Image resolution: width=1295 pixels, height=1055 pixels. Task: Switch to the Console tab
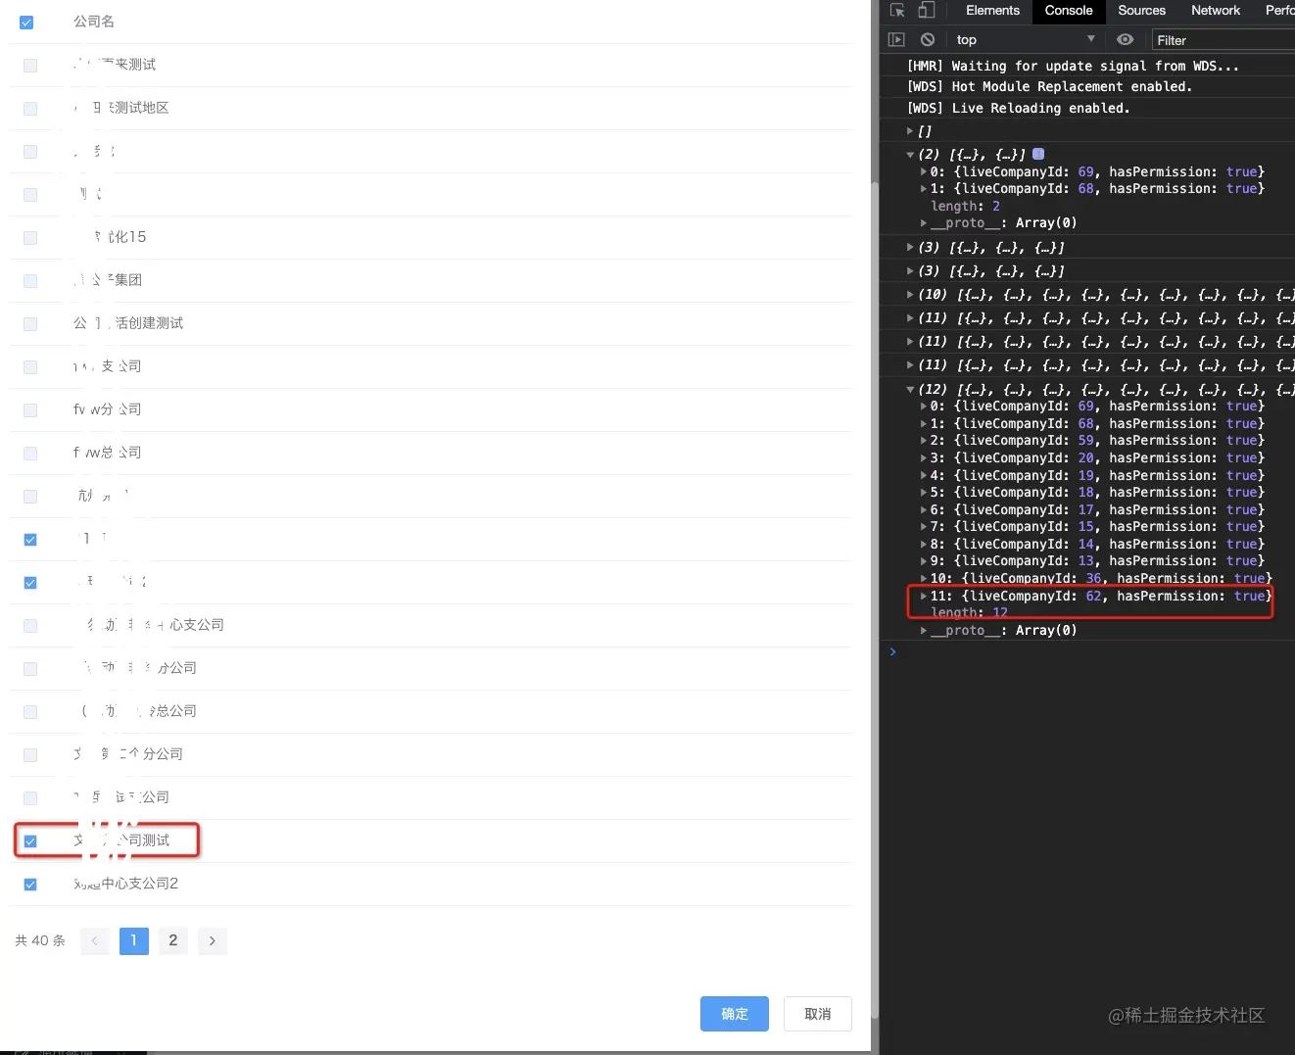pos(1069,11)
